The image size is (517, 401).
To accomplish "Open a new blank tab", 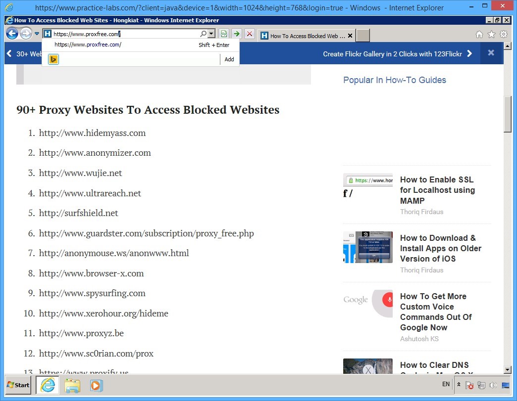I will (363, 36).
